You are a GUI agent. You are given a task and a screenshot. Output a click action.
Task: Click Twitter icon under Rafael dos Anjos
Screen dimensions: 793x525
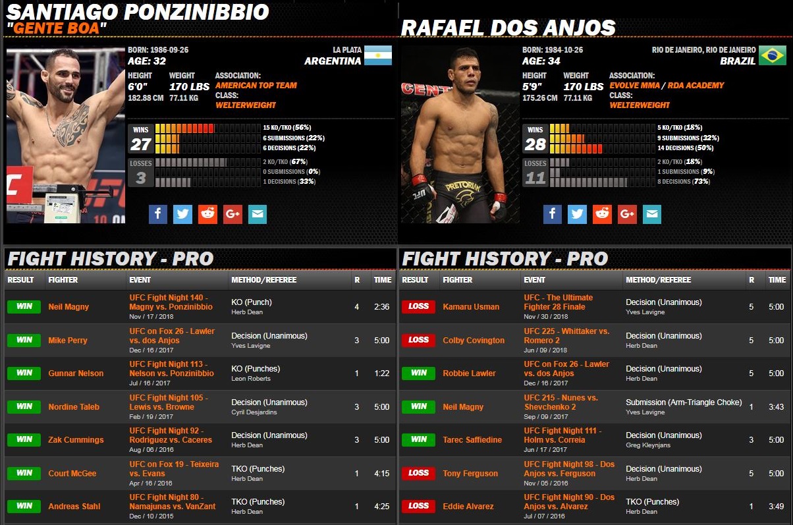(578, 214)
